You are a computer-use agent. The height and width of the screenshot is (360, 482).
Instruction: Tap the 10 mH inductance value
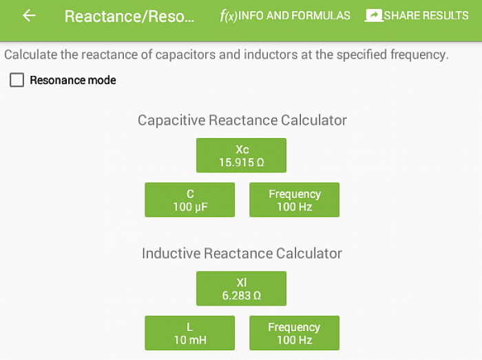click(x=190, y=340)
